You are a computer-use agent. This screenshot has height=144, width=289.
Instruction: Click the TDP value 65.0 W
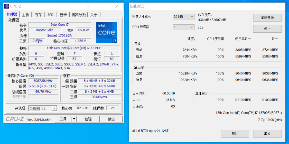83,30
